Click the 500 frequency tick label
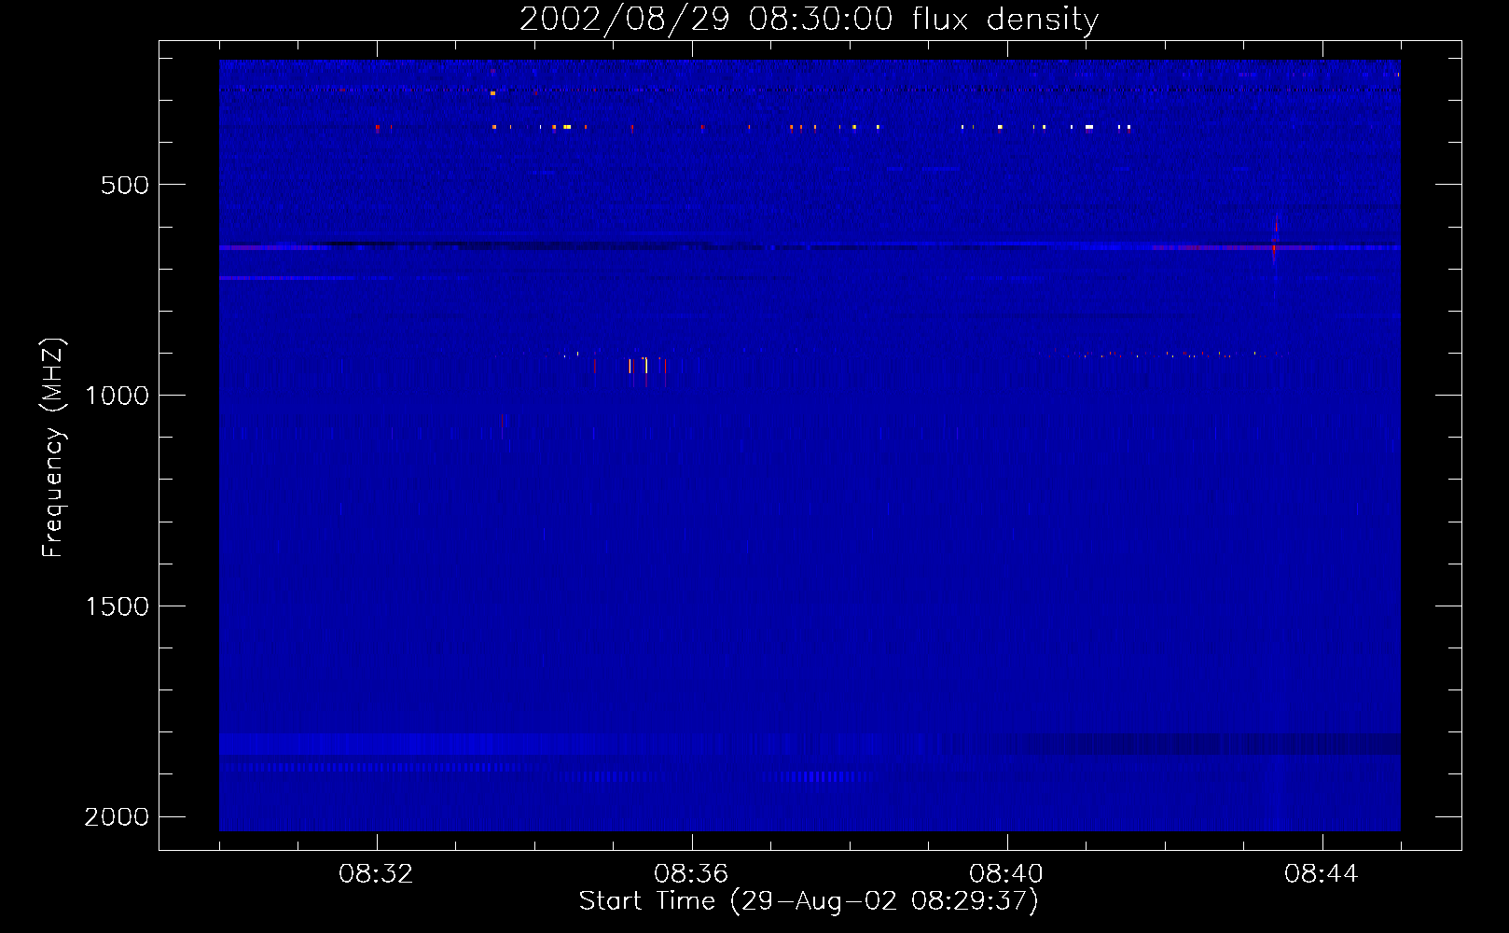 tap(125, 185)
